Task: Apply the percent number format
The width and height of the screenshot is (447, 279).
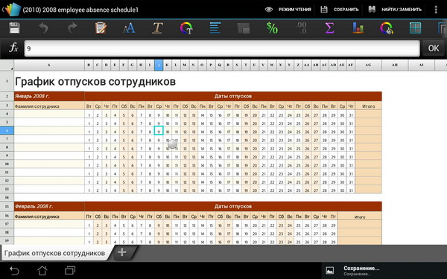Action: [x=272, y=28]
